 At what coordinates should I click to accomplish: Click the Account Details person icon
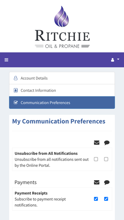point(16,78)
